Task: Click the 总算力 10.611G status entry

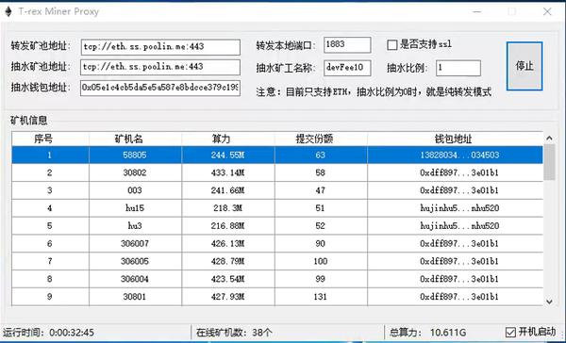Action: tap(427, 333)
